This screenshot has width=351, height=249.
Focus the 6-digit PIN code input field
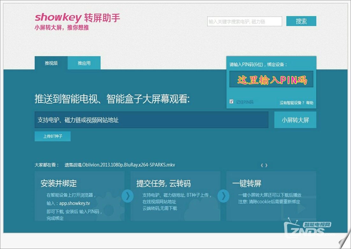tap(271, 79)
